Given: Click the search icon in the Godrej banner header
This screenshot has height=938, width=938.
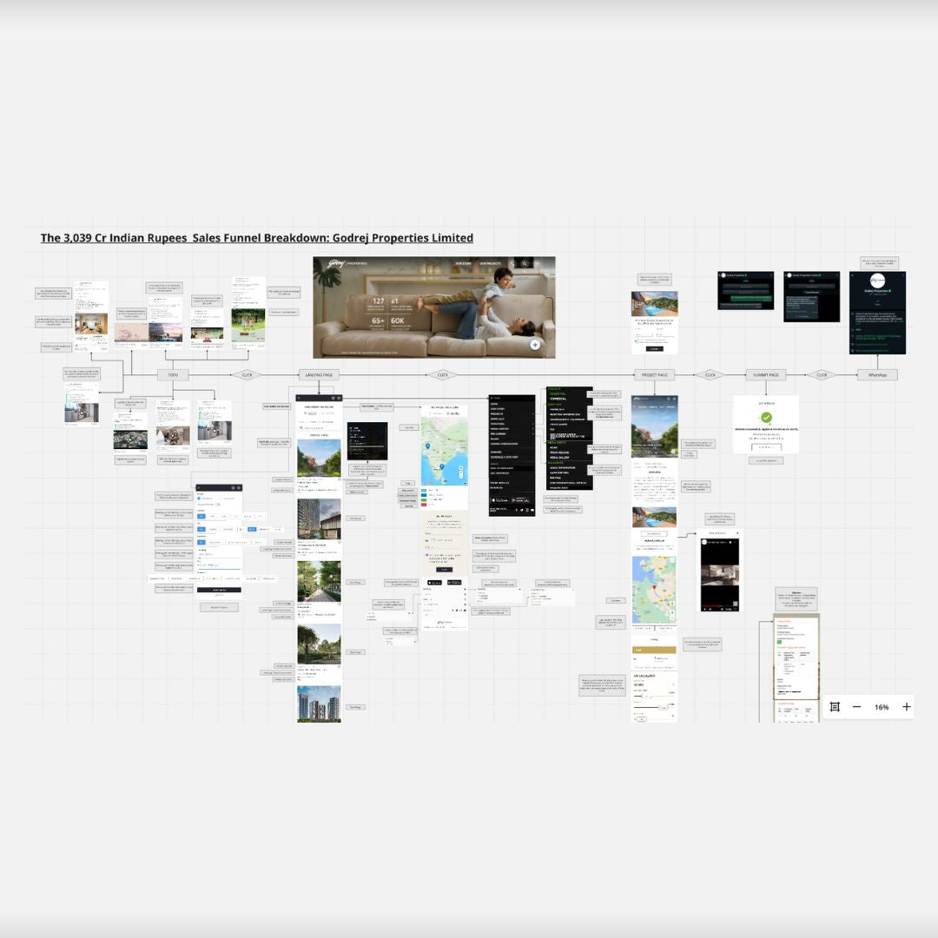Looking at the screenshot, I should click(525, 263).
